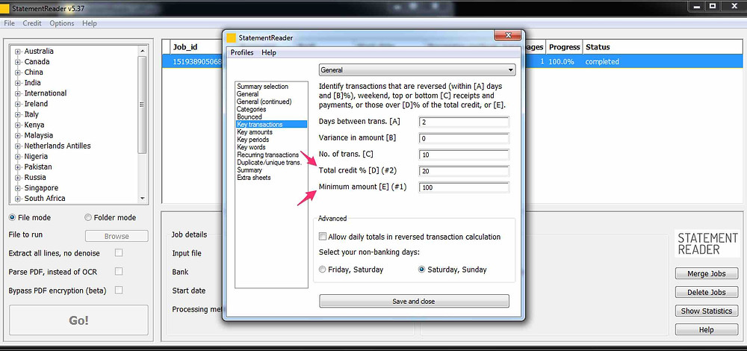Screen dimensions: 747x351
Task: Select Extra sheets in settings list
Action: pos(253,178)
